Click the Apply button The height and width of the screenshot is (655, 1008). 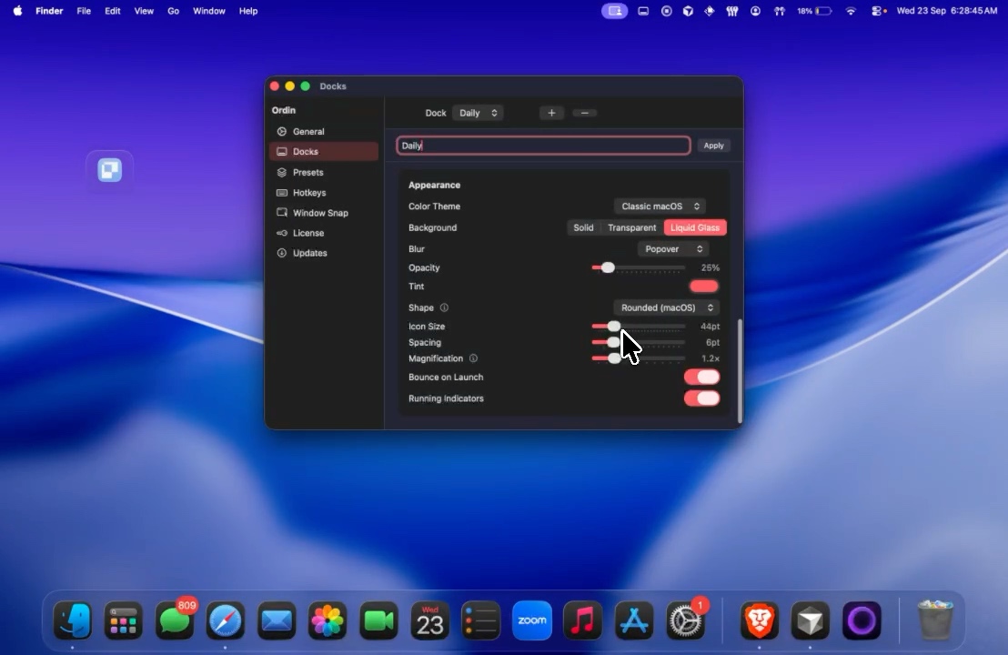click(x=713, y=146)
